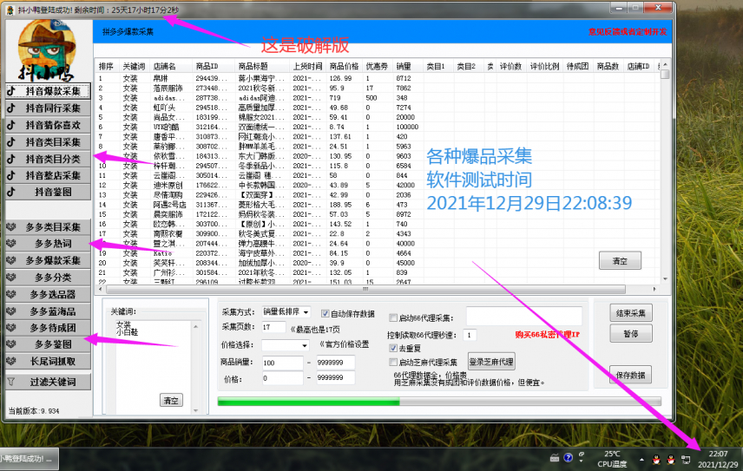Switch to 多多待成团 sidebar item
Image resolution: width=743 pixels, height=471 pixels.
(47, 328)
